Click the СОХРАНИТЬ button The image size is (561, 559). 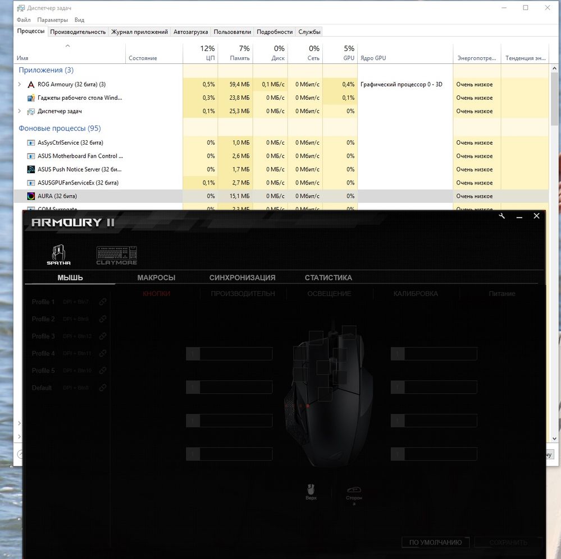[x=508, y=542]
